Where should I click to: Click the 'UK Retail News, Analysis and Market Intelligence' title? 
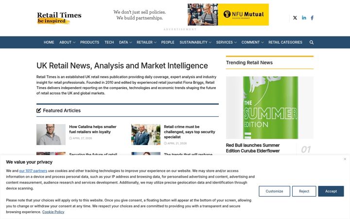(x=122, y=66)
